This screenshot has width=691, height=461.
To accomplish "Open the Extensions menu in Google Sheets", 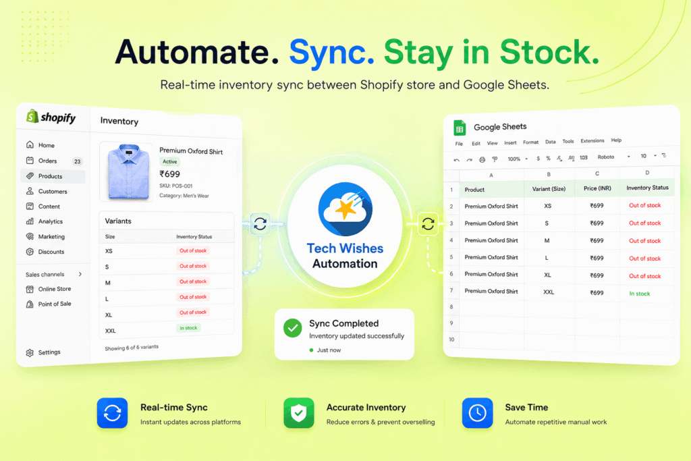I will [592, 140].
